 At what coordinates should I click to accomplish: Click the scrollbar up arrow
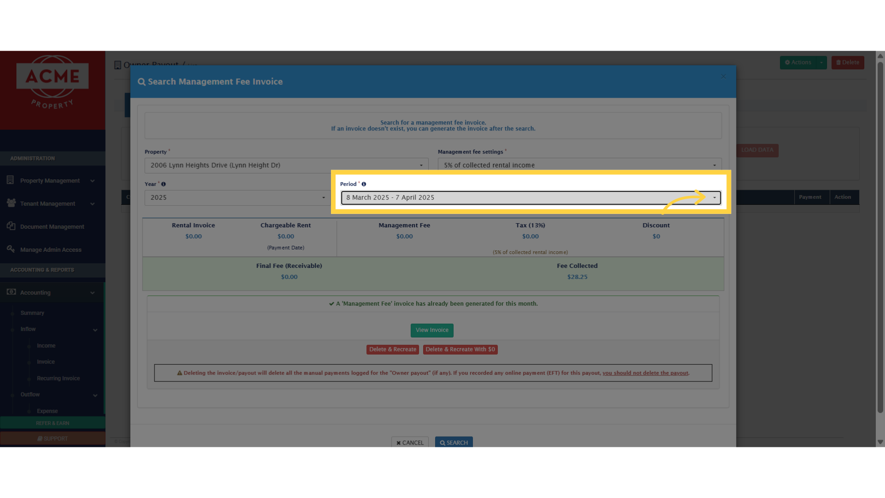[x=880, y=56]
